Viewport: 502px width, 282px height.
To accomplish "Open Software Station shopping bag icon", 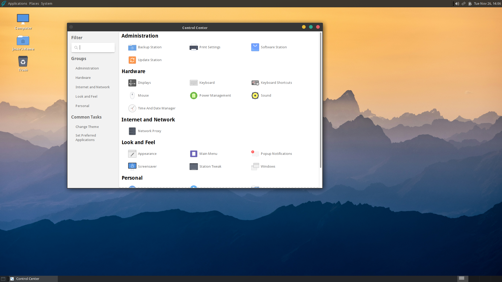I will tap(255, 47).
